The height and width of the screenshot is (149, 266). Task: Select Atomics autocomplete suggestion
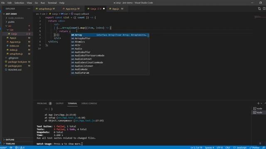coord(110,42)
